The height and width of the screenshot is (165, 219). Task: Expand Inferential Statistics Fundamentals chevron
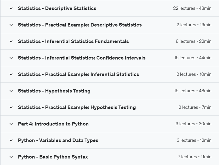[x=11, y=41]
